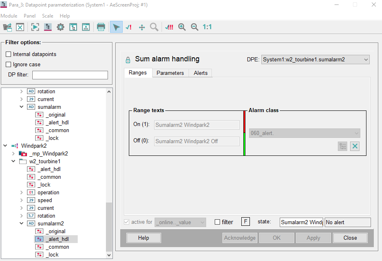Click the delete alarm class X icon

(355, 146)
